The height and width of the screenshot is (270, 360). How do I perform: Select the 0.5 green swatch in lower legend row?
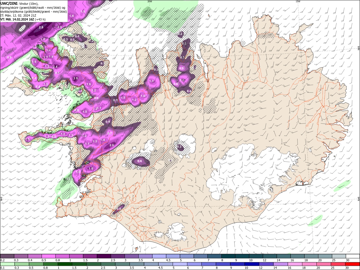click(36, 264)
